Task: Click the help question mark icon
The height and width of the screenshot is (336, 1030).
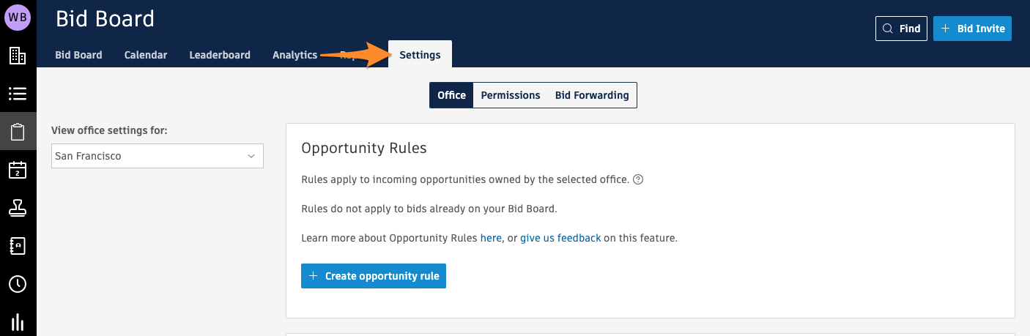Action: [638, 179]
